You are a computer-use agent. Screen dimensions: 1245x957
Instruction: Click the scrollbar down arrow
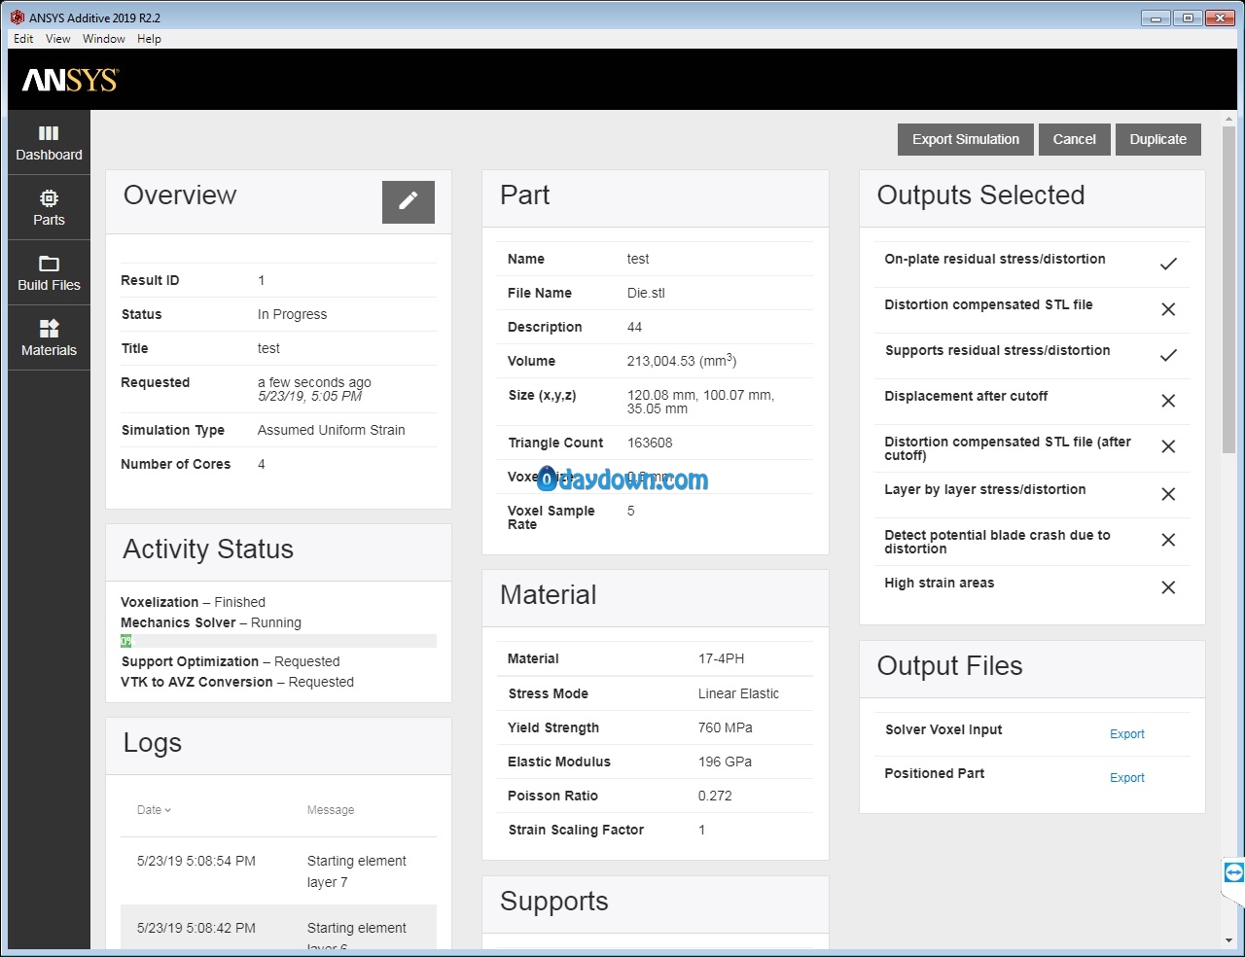pyautogui.click(x=1228, y=940)
